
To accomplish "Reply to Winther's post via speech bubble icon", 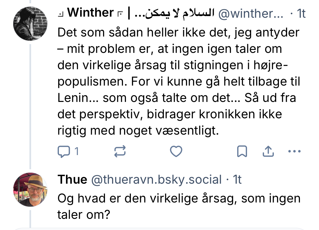I will click(64, 152).
